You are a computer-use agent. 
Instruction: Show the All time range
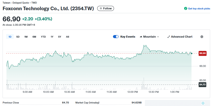point(68,37)
